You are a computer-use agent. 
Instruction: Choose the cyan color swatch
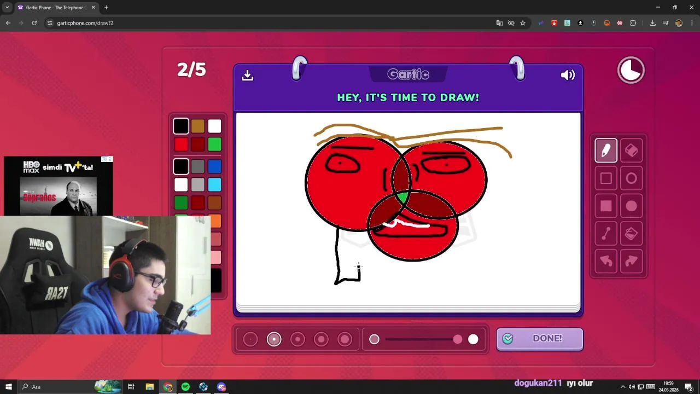[214, 185]
